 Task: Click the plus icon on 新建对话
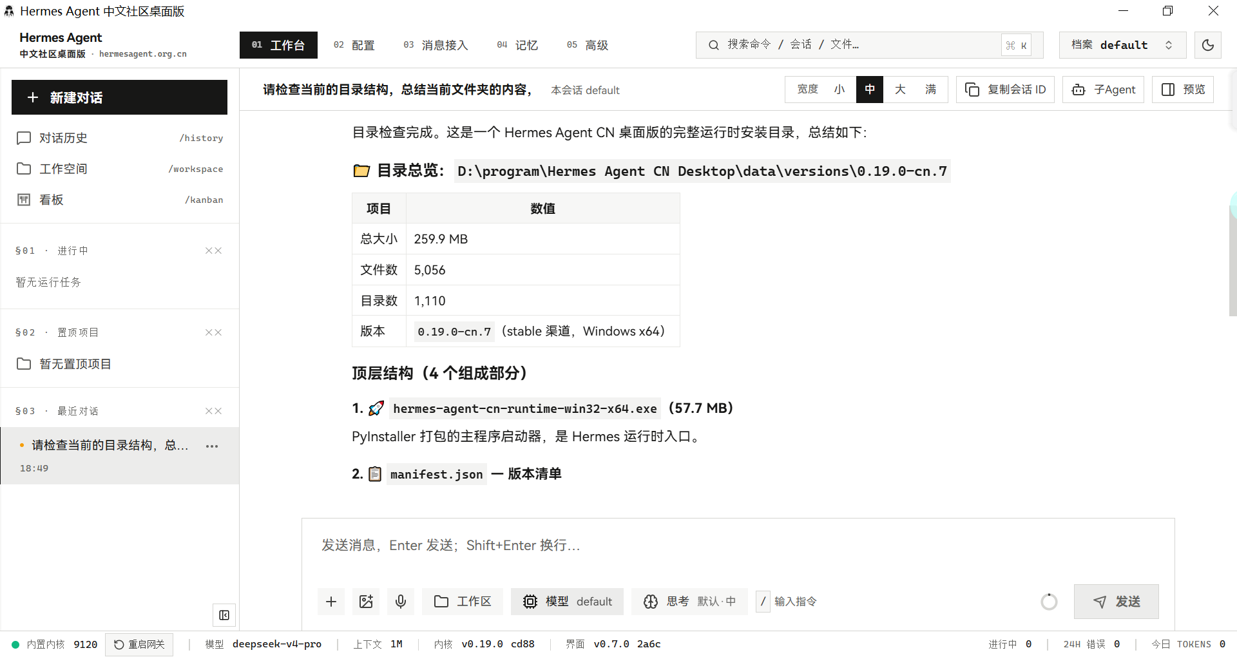[33, 97]
